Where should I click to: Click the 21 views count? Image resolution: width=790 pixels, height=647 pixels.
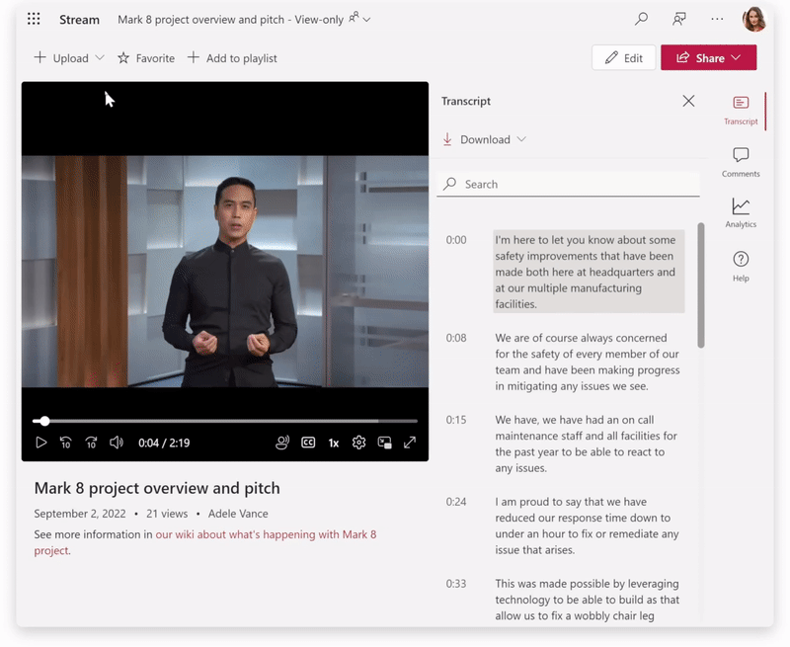(167, 514)
